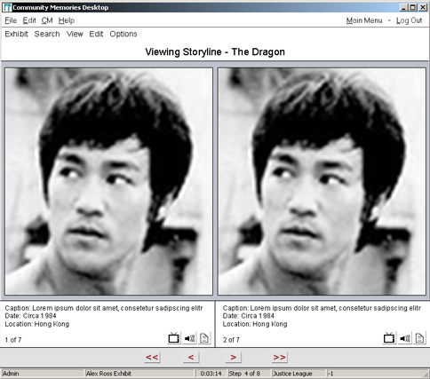Image resolution: width=430 pixels, height=379 pixels.
Task: Open the Exhibit menu
Action: pyautogui.click(x=16, y=34)
